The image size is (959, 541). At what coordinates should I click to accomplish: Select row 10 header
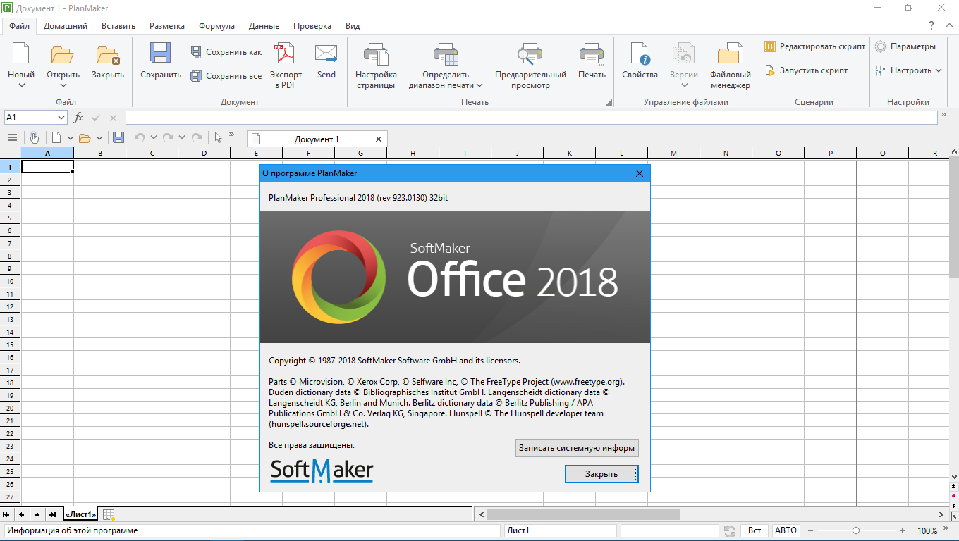click(11, 281)
